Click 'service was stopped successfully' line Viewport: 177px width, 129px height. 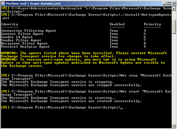71,85
